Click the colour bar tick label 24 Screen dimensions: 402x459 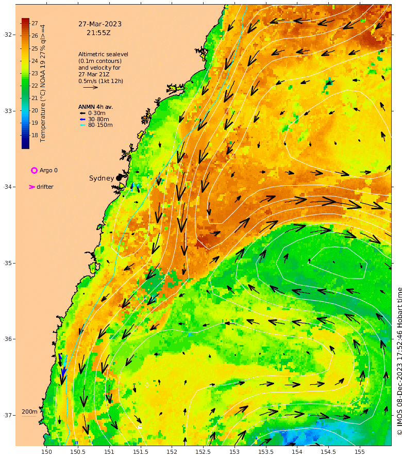pos(35,61)
